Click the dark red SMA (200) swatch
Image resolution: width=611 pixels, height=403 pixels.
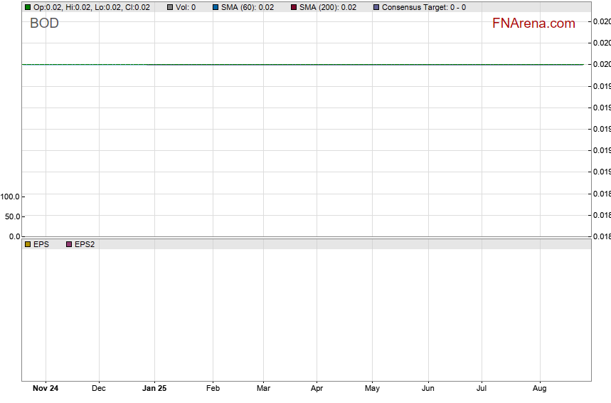(x=294, y=7)
